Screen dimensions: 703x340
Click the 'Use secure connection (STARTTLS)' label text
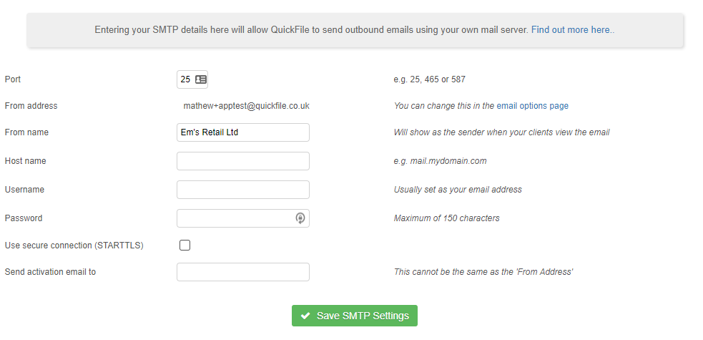[x=74, y=246]
